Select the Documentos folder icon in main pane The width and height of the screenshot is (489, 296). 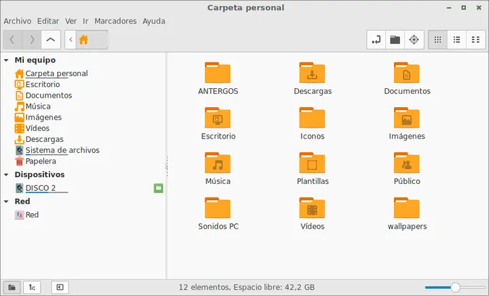click(407, 73)
